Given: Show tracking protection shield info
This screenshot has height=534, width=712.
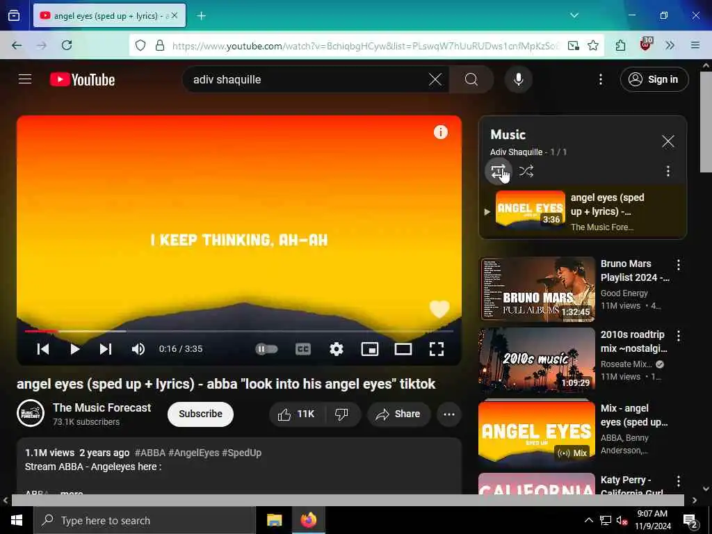Looking at the screenshot, I should click(x=140, y=45).
